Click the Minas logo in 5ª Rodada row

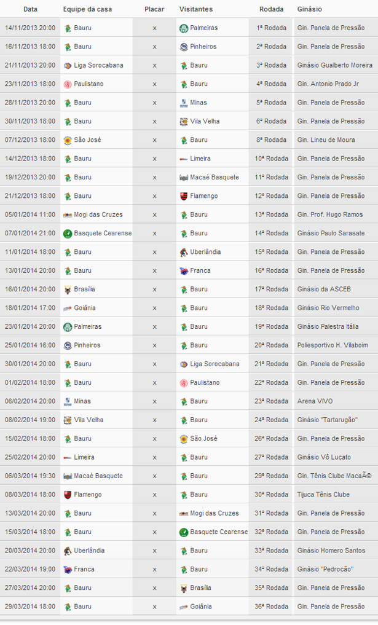184,103
